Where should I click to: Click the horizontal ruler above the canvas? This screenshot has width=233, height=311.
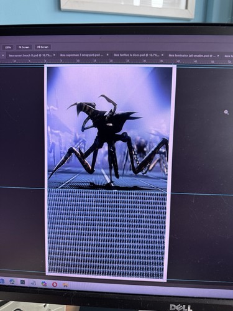116,62
